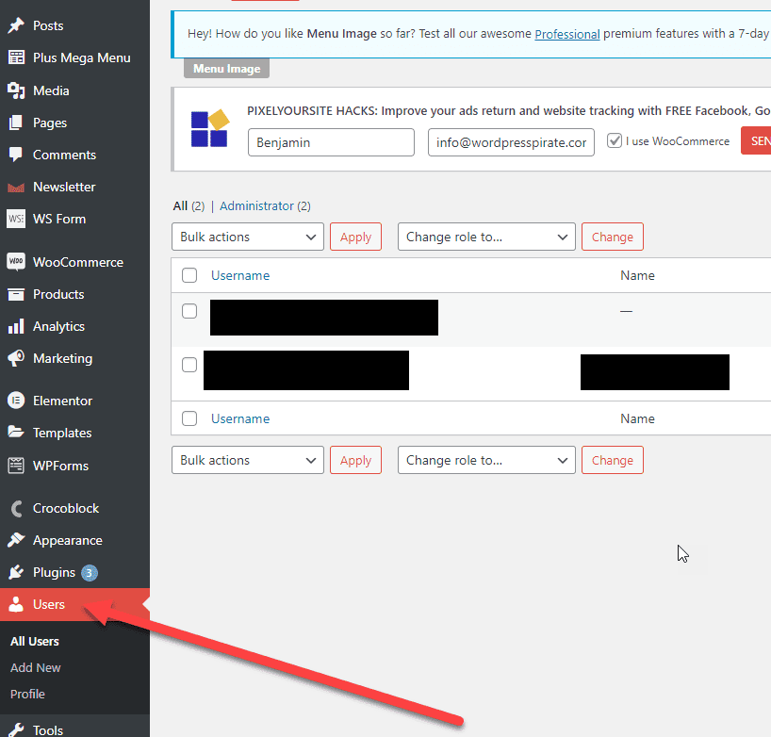Open the bottom Bulk actions dropdown
This screenshot has height=737, width=771.
(247, 460)
